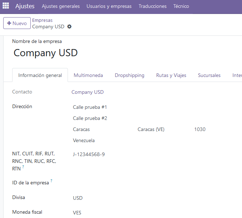The height and width of the screenshot is (218, 242).
Task: Open the Traducciones menu
Action: pos(153,6)
